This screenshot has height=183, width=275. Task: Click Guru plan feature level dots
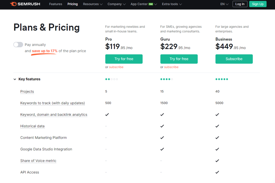(x=167, y=79)
